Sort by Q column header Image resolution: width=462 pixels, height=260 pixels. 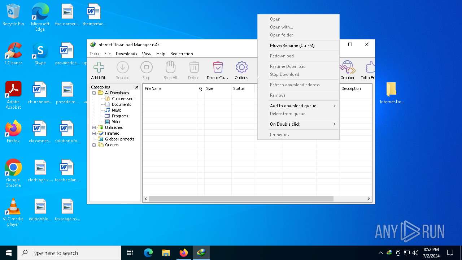[x=201, y=88]
